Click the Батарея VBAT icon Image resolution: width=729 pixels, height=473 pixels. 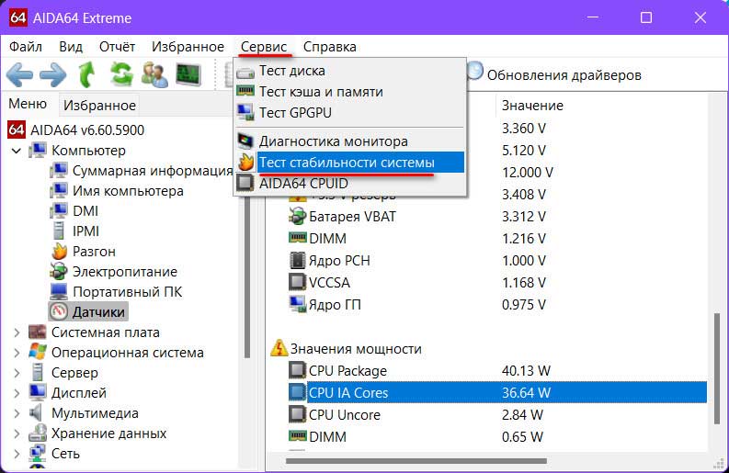[x=297, y=217]
